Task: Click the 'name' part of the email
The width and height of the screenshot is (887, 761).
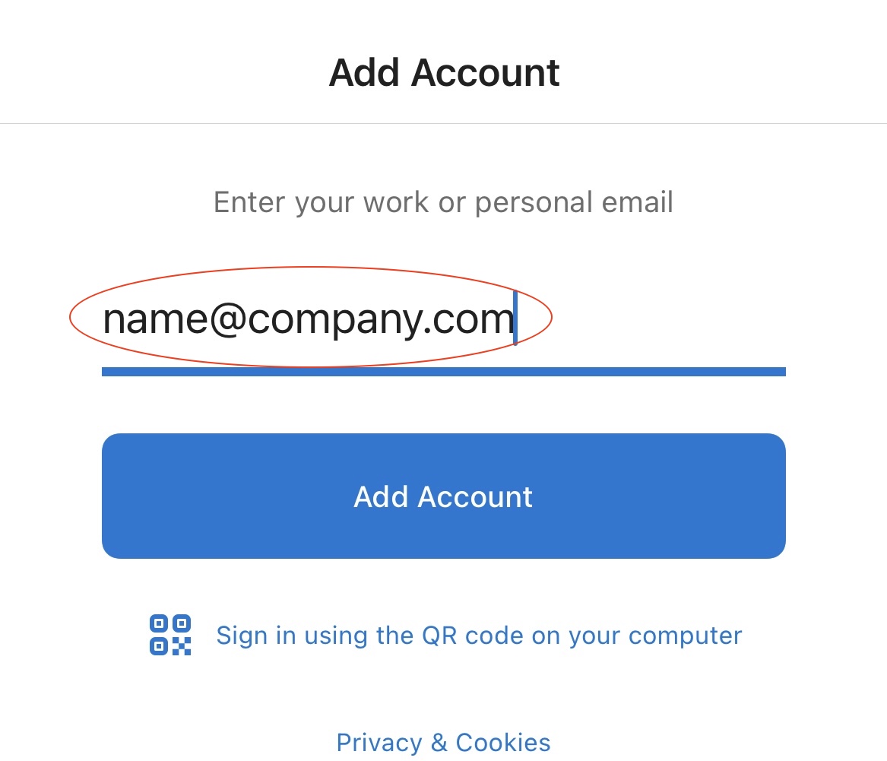Action: point(156,319)
